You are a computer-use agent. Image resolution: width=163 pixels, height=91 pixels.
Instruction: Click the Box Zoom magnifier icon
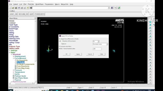coord(150,48)
